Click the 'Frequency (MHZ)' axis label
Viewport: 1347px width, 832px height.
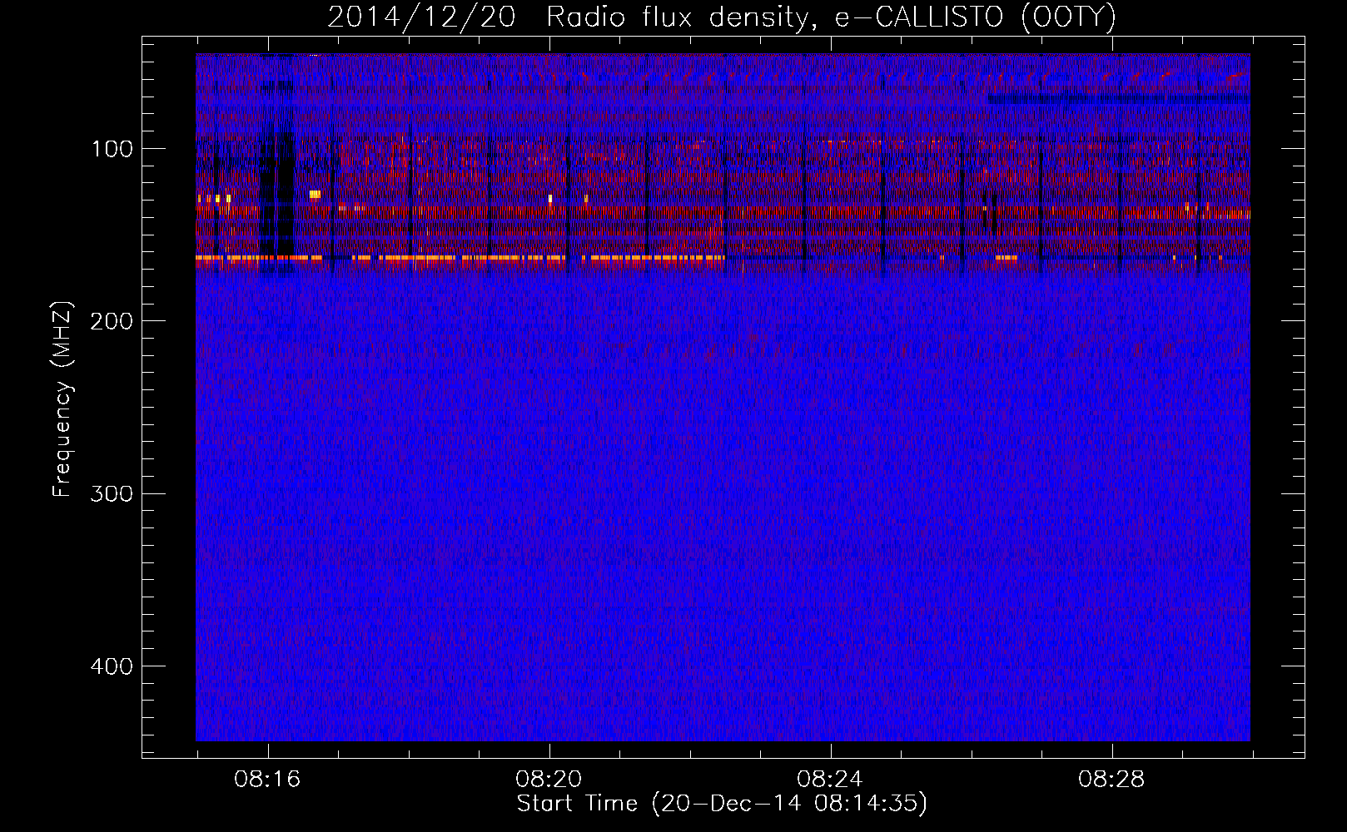click(x=62, y=399)
